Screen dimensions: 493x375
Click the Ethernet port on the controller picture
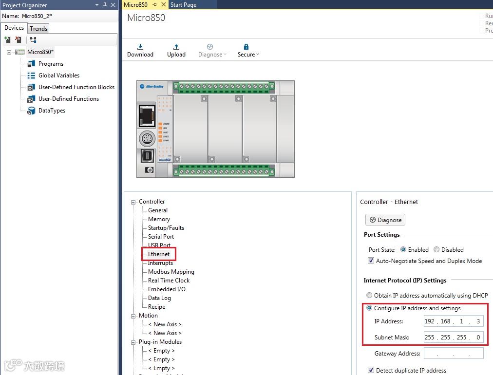147,116
